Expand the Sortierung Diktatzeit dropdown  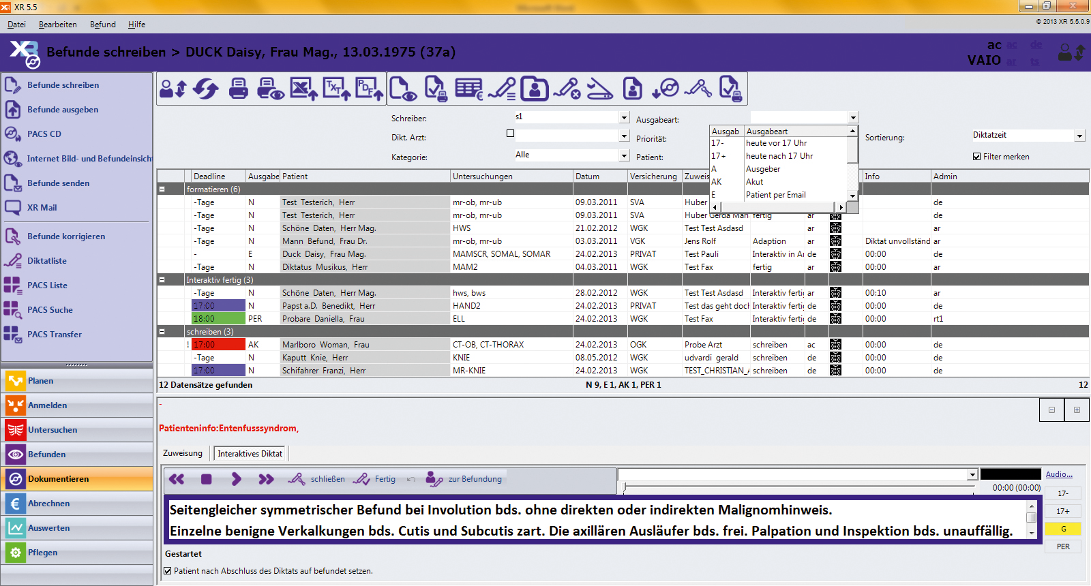click(1079, 136)
